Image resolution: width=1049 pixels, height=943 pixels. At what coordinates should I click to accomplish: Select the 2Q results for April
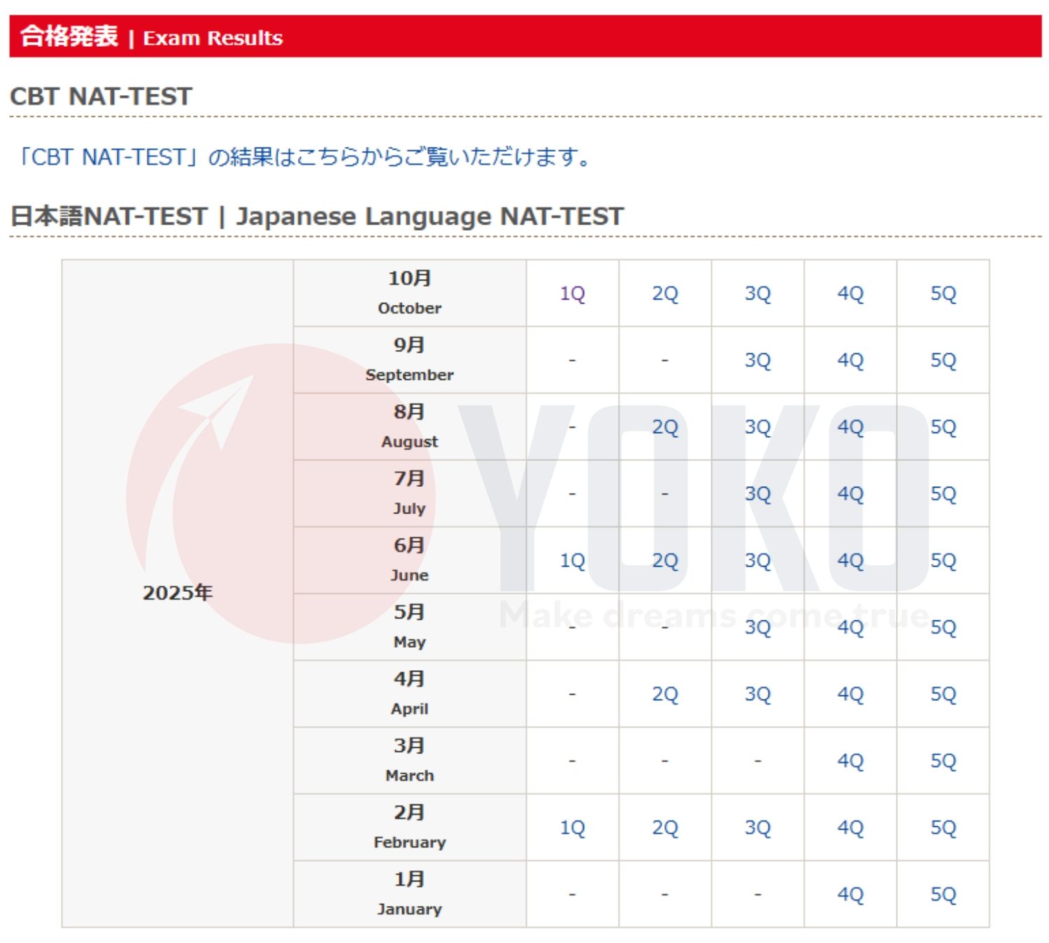tap(665, 695)
